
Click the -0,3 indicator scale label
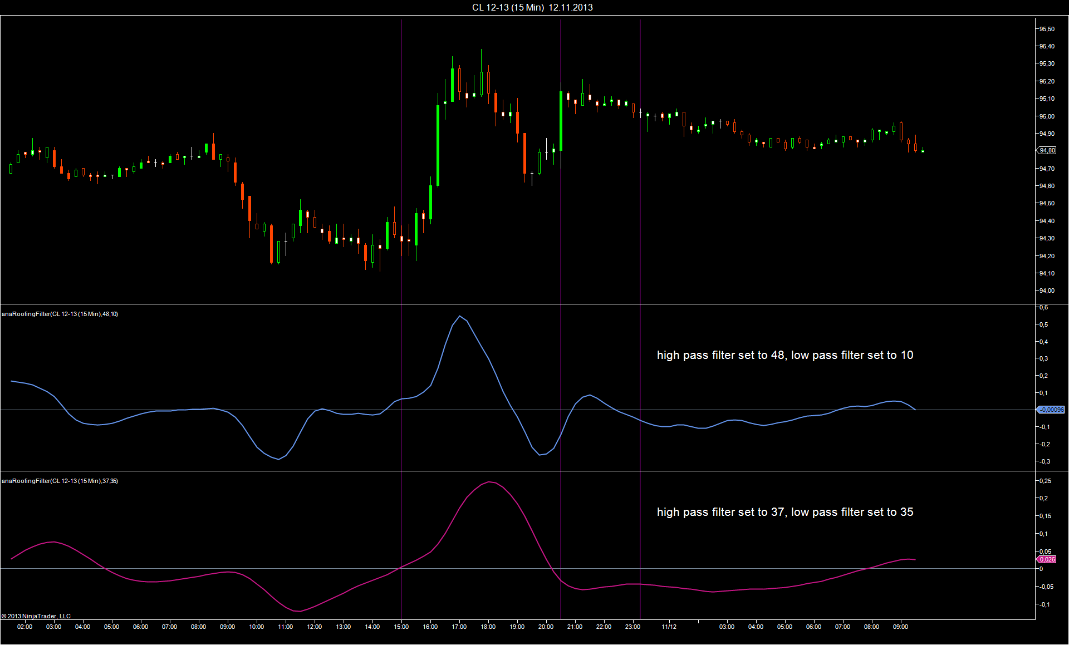[x=1045, y=461]
